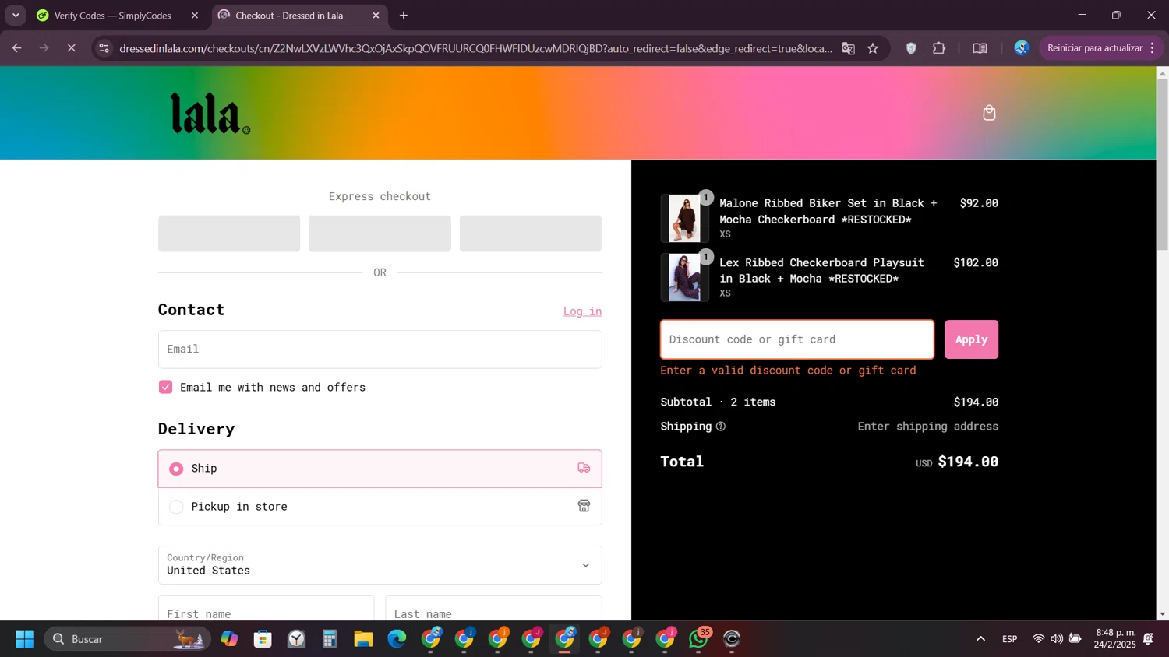
Task: Open the Windows Start menu
Action: coord(24,639)
